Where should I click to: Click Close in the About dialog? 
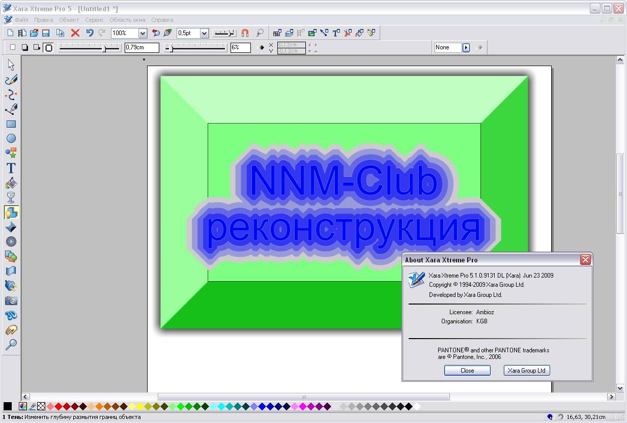tap(467, 371)
